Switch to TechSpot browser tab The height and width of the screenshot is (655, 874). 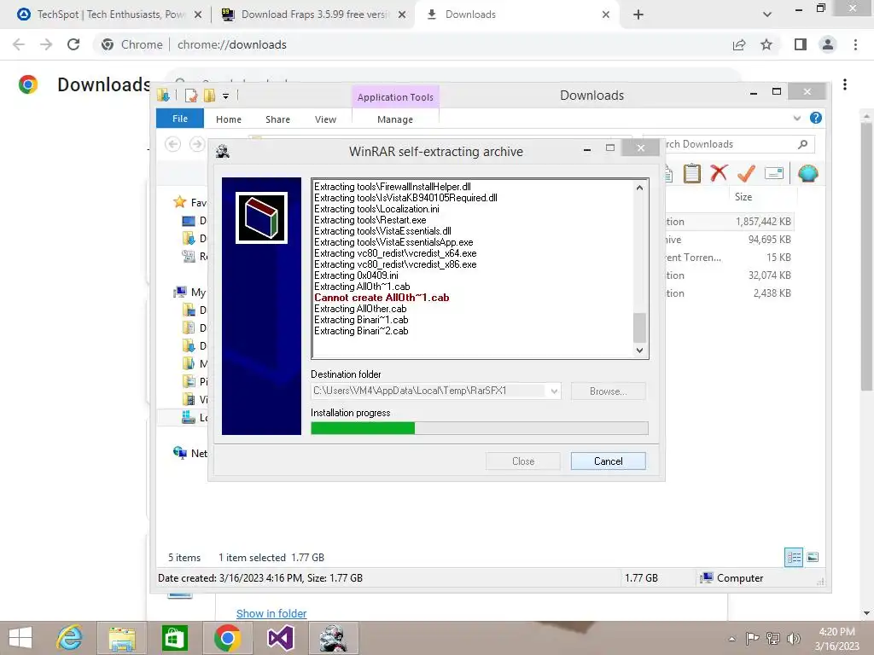(109, 14)
